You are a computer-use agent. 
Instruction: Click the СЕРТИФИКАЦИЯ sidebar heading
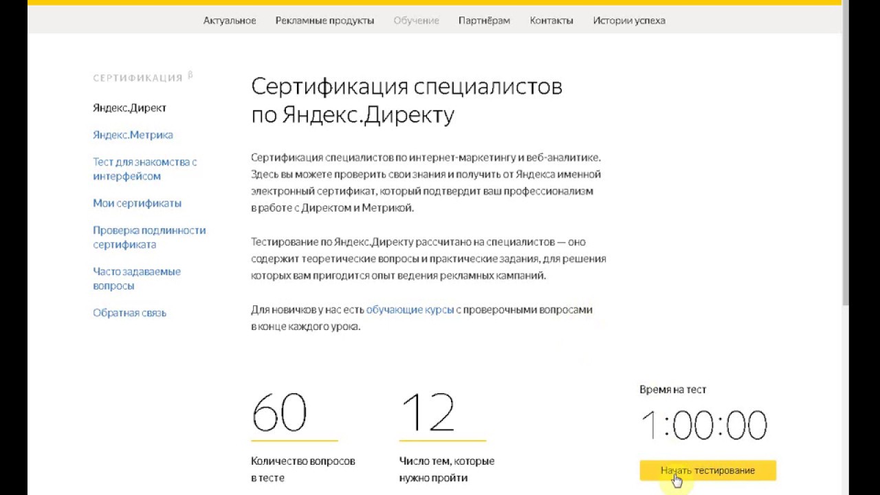(x=137, y=78)
